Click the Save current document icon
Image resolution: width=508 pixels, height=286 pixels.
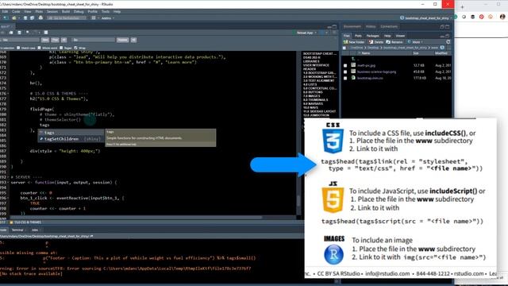click(25, 17)
